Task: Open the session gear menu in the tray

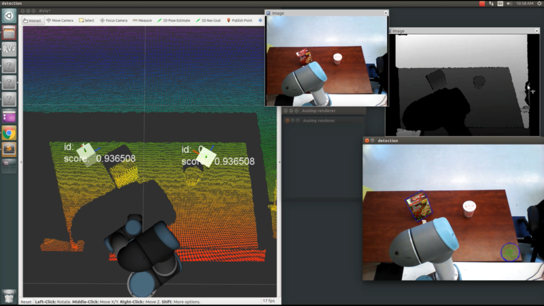Action: pos(539,3)
